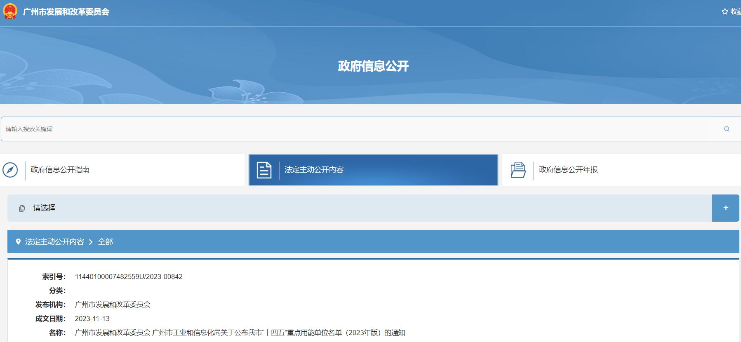Click the copy icon beside 请选择
The image size is (741, 342).
click(x=22, y=208)
